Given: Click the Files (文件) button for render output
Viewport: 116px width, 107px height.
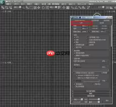Looking at the screenshot, I should pyautogui.click(x=104, y=67).
